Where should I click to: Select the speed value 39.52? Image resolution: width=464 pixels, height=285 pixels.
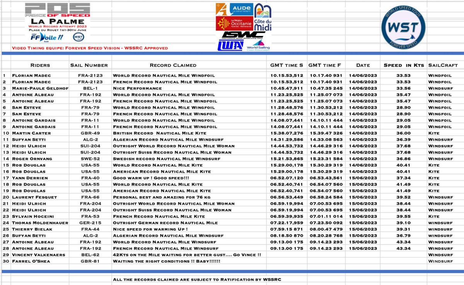[403, 197]
